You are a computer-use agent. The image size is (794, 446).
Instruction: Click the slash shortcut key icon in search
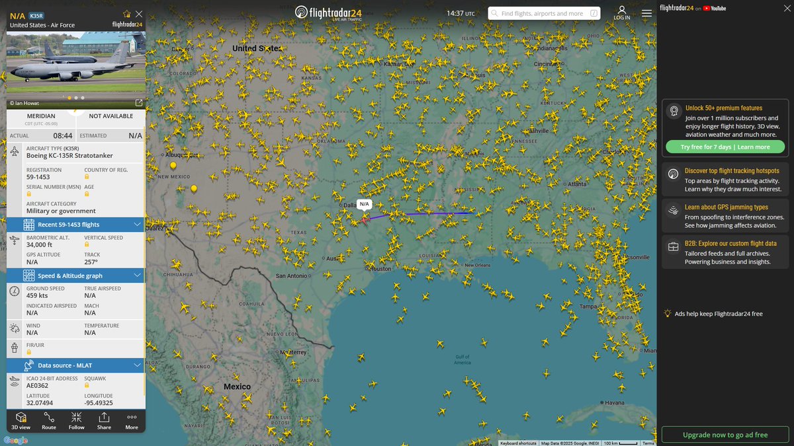(x=594, y=13)
